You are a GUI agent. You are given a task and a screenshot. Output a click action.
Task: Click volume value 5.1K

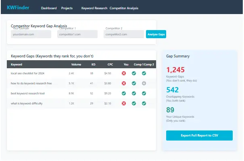pos(71,84)
